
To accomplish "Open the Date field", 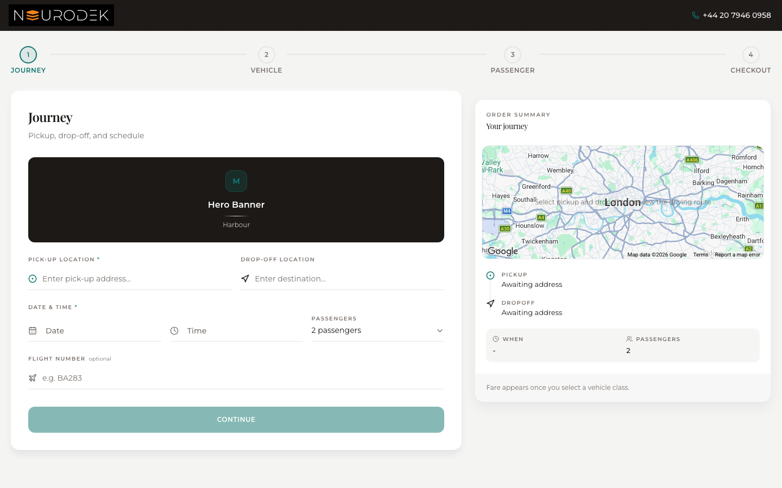I will click(94, 331).
